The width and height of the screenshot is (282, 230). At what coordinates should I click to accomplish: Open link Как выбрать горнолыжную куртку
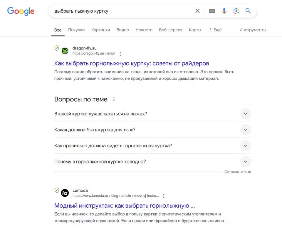coord(132,63)
